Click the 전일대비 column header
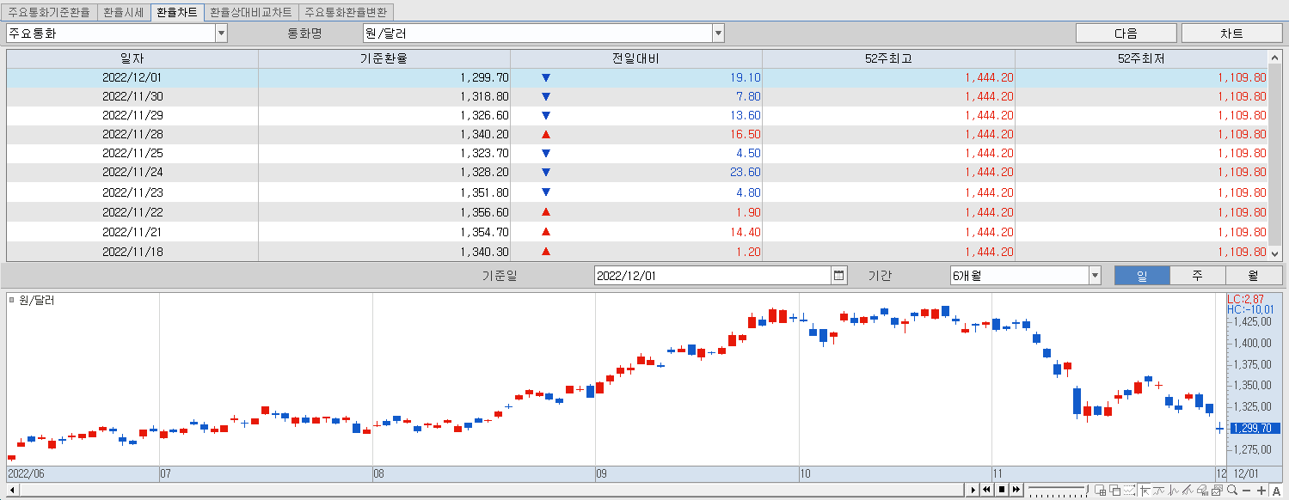Image resolution: width=1289 pixels, height=500 pixels. [x=636, y=58]
